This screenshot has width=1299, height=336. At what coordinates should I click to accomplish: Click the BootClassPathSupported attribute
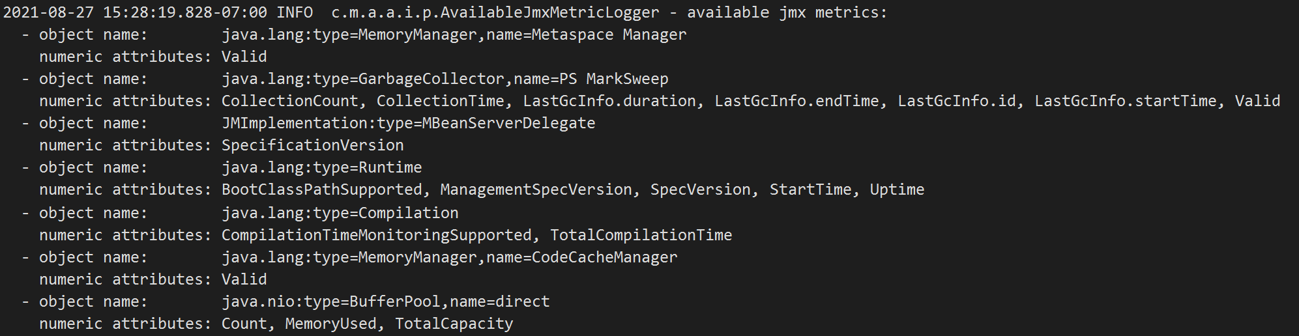pyautogui.click(x=322, y=189)
